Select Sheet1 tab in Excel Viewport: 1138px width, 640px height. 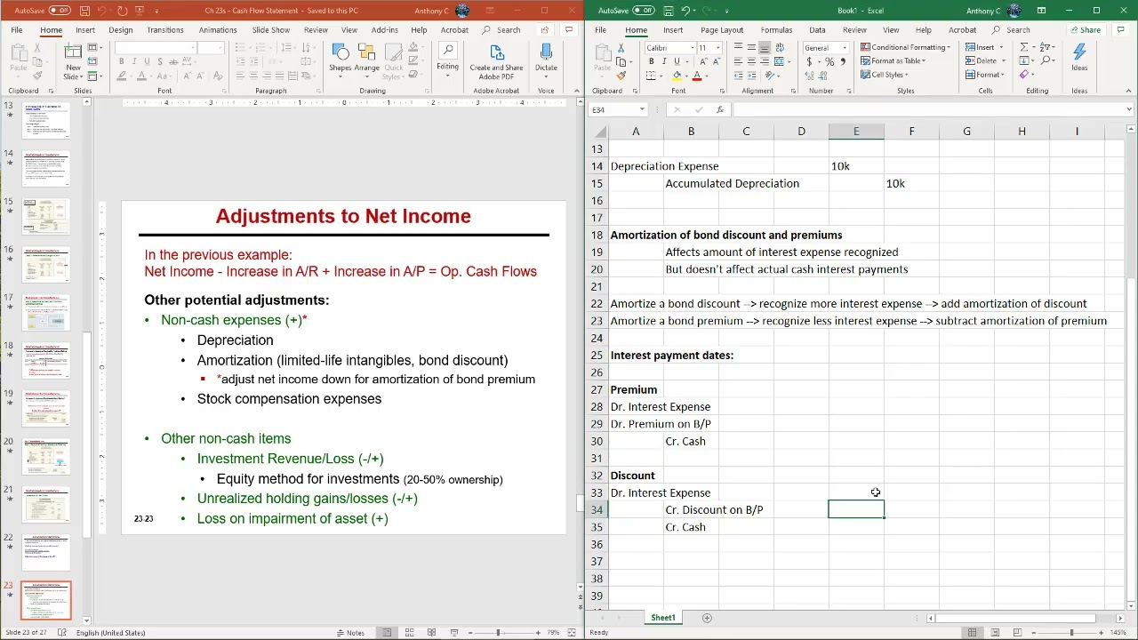coord(663,618)
